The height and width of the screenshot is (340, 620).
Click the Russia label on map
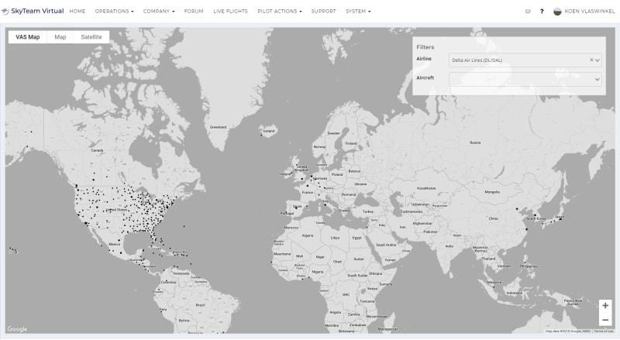[x=475, y=143]
